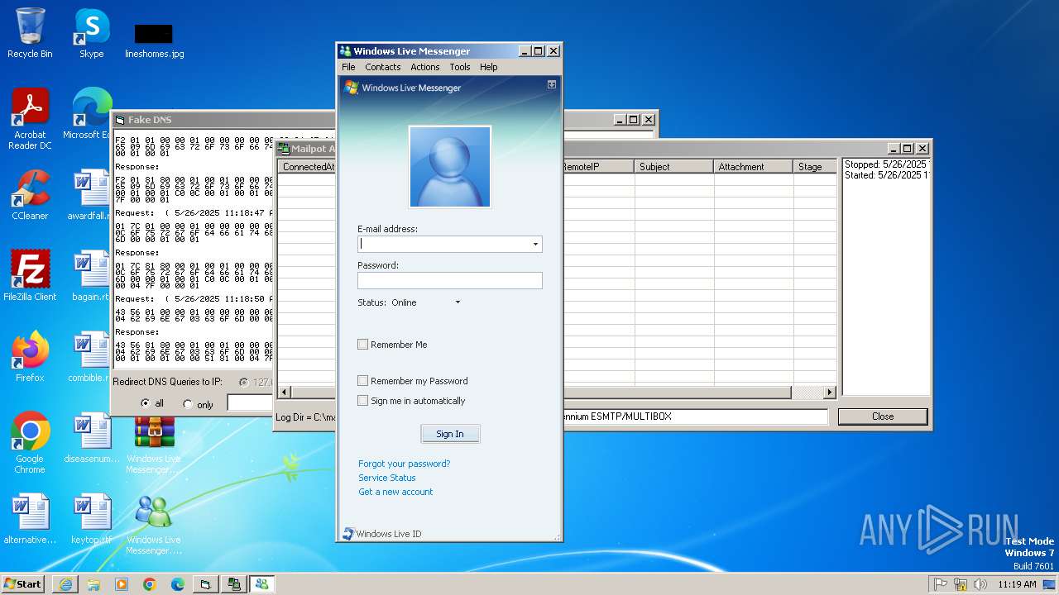
Task: Click the Internet Explorer taskbar icon
Action: pyautogui.click(x=65, y=584)
